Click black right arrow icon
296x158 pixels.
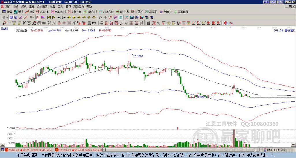64,18
